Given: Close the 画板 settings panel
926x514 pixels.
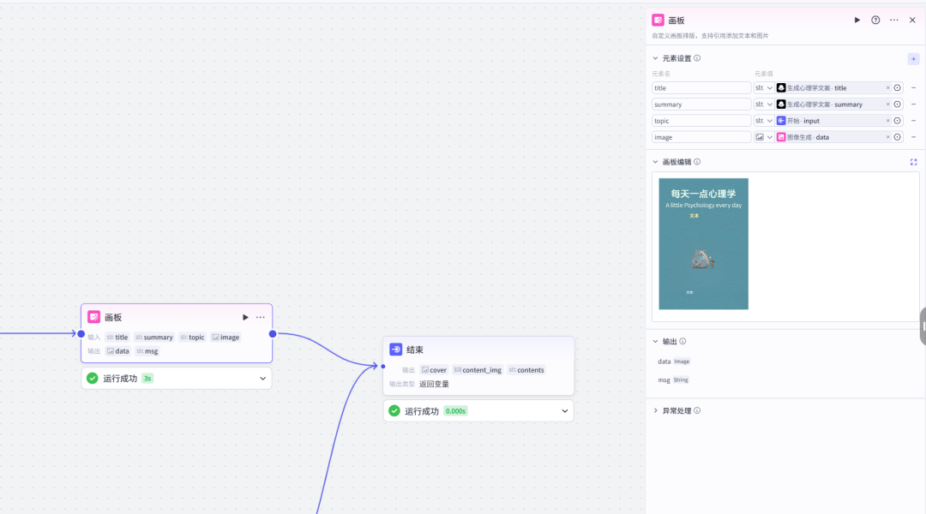Looking at the screenshot, I should [x=912, y=20].
